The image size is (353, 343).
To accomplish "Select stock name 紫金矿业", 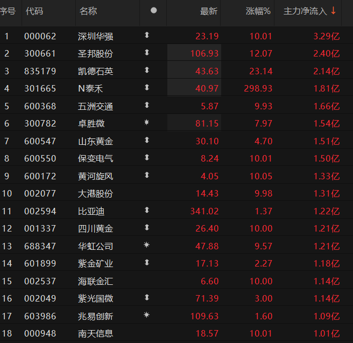I will tap(95, 264).
